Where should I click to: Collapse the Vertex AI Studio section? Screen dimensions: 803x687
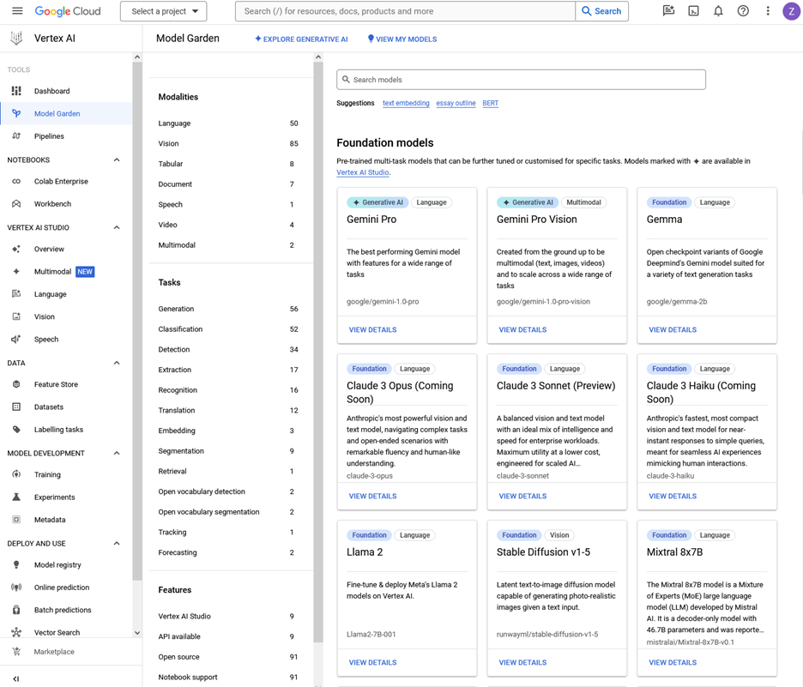pos(117,227)
